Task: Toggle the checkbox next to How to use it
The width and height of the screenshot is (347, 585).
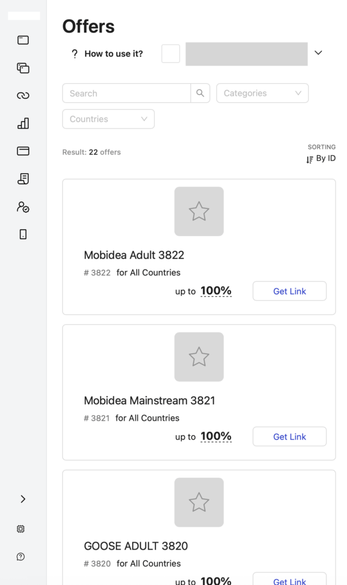Action: click(171, 54)
